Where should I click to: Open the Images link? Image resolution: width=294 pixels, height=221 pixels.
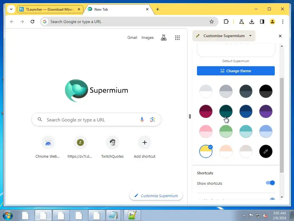147,38
